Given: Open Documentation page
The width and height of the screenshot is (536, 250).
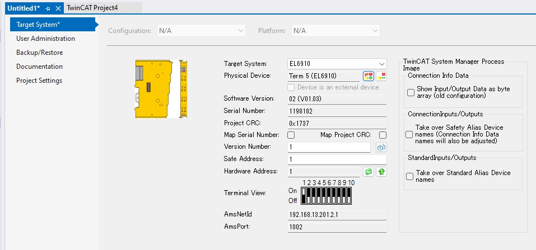Looking at the screenshot, I should click(40, 67).
